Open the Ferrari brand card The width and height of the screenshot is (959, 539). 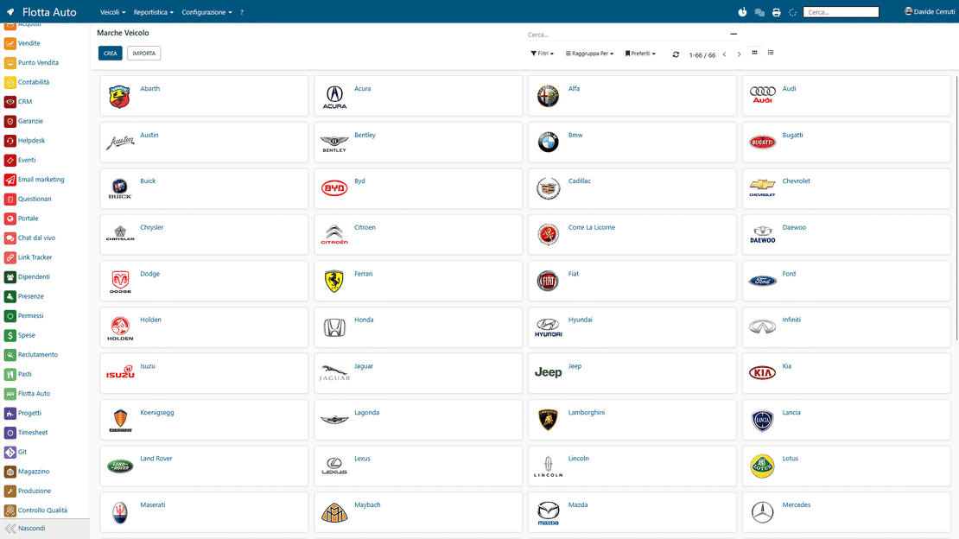(x=418, y=281)
